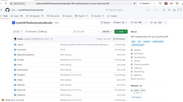183x102 pixels.
Task: Select the symfony topic tag
Action: (147, 42)
